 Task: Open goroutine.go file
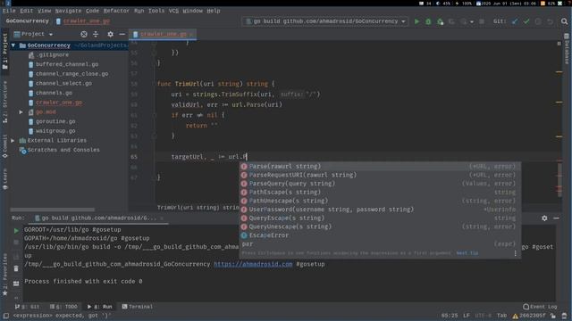55,121
